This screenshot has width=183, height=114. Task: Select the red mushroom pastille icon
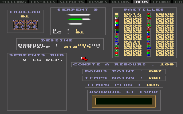point(117,34)
